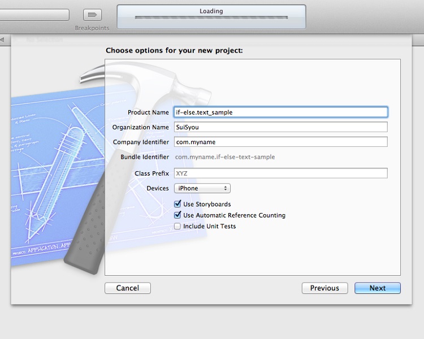Proceed with the Next button

(x=378, y=288)
